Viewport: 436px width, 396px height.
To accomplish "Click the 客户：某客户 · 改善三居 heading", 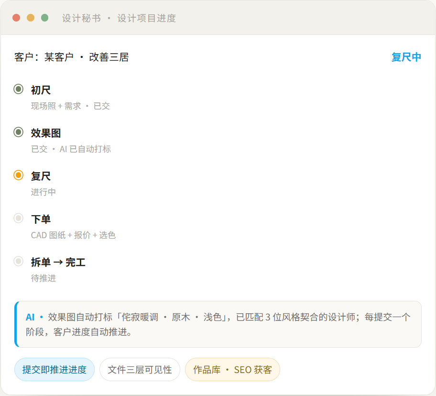I will (71, 57).
